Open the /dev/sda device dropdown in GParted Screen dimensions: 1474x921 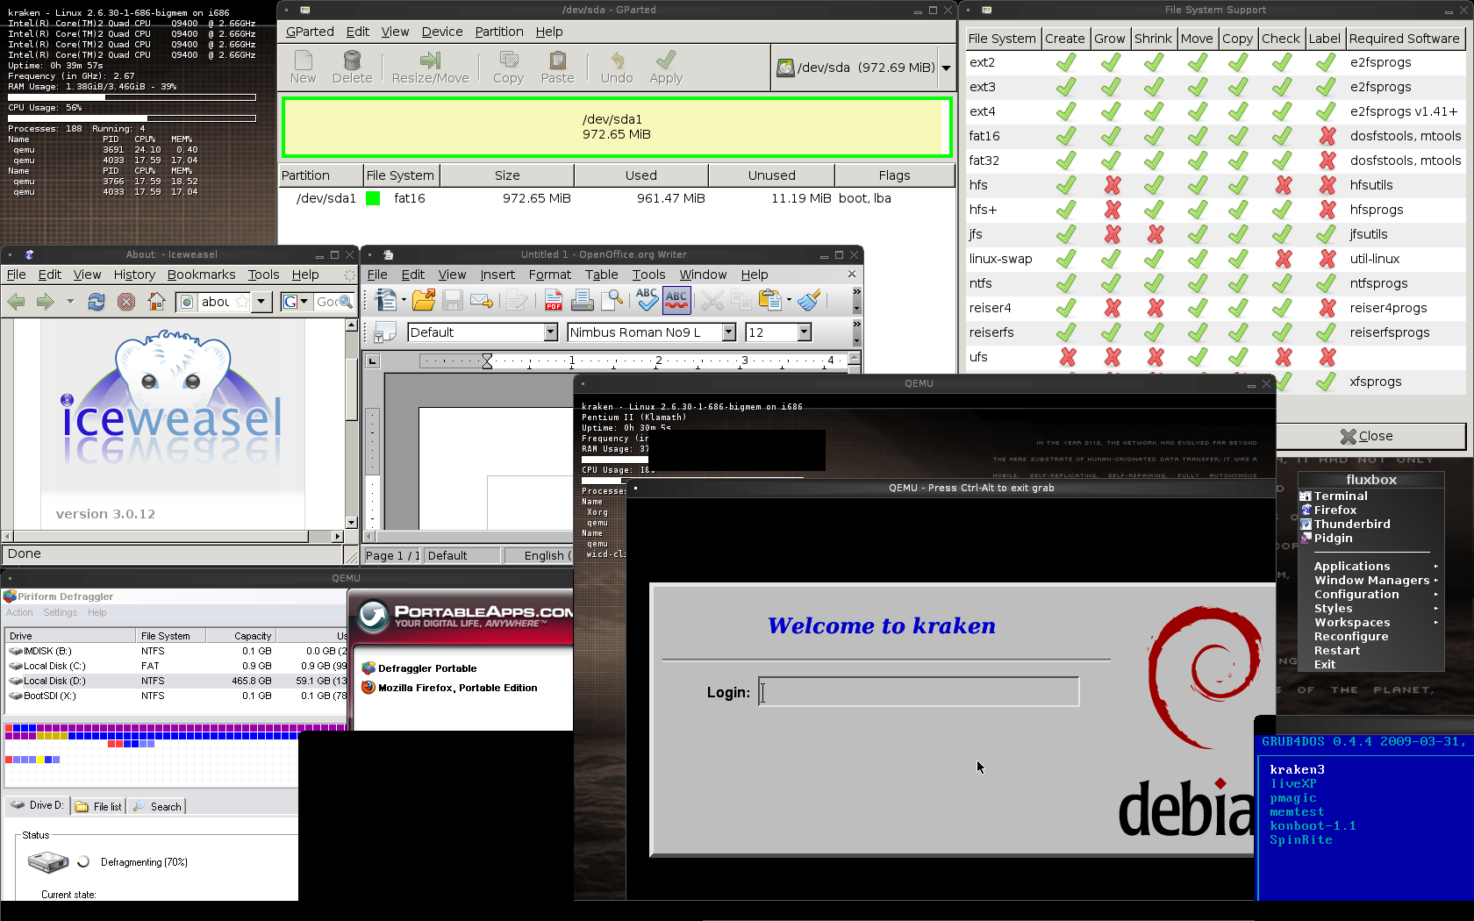tap(946, 68)
